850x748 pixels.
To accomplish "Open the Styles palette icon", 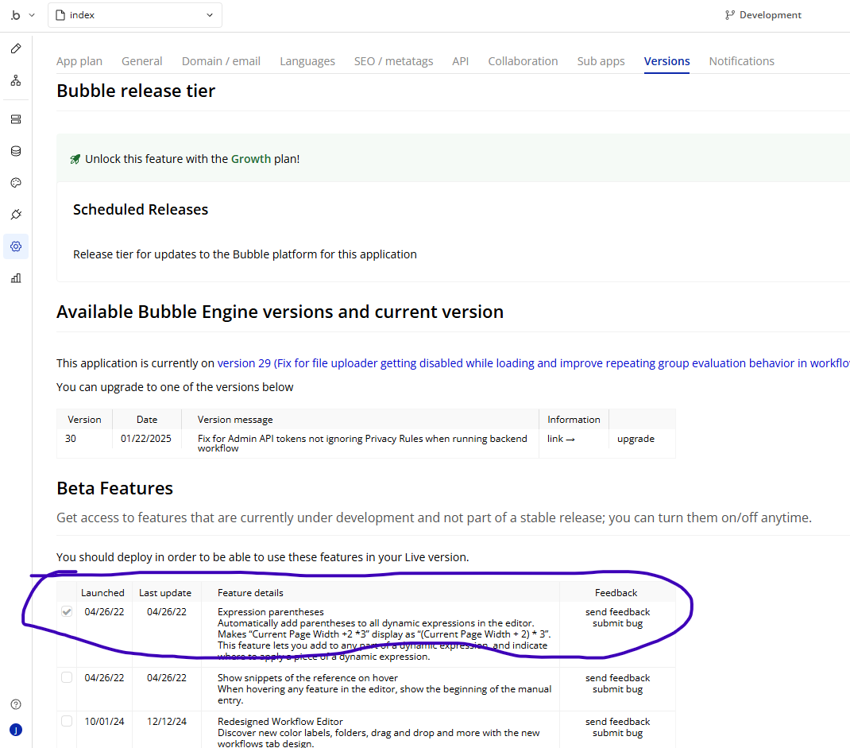I will click(16, 183).
